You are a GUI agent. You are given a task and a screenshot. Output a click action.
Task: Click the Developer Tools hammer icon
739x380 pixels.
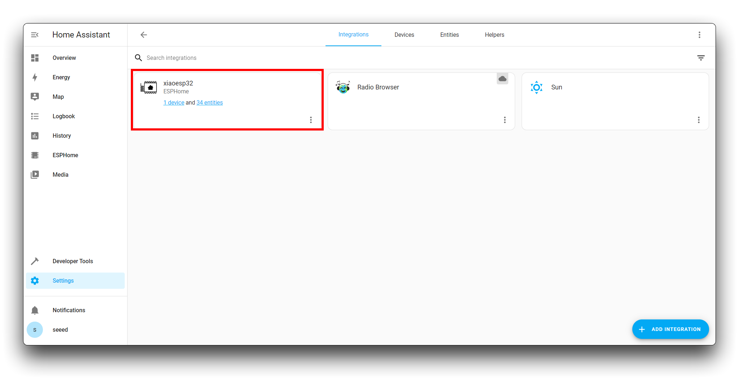(x=35, y=261)
